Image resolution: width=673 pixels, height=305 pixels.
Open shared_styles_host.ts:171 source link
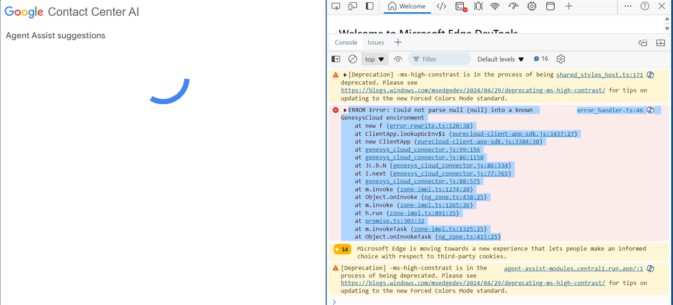[x=600, y=75]
